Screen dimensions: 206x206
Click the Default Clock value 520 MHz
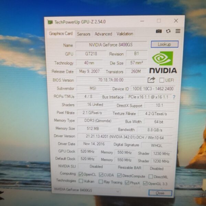[x=87, y=159]
